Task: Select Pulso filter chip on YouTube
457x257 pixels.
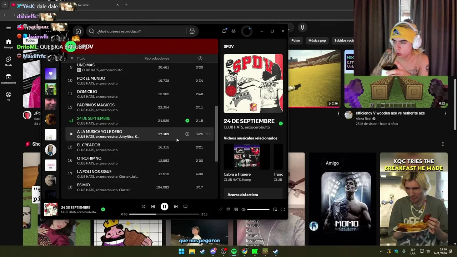Action: [296, 40]
